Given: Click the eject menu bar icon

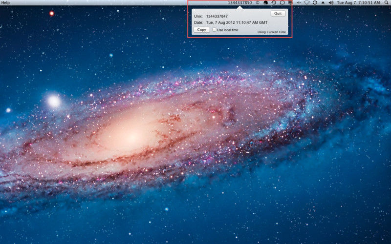Looking at the screenshot, I should click(x=323, y=2).
